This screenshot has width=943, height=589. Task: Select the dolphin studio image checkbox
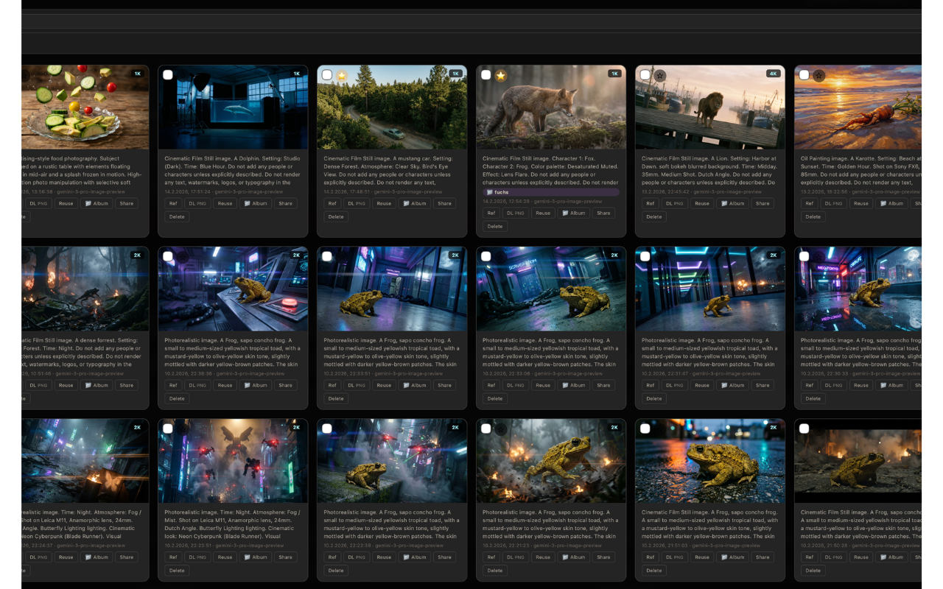click(168, 74)
